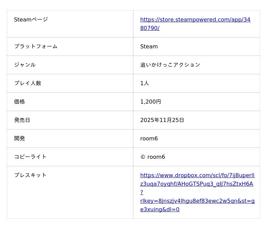Click the 'コピーライト' row label
The image size is (273, 229).
click(30, 157)
